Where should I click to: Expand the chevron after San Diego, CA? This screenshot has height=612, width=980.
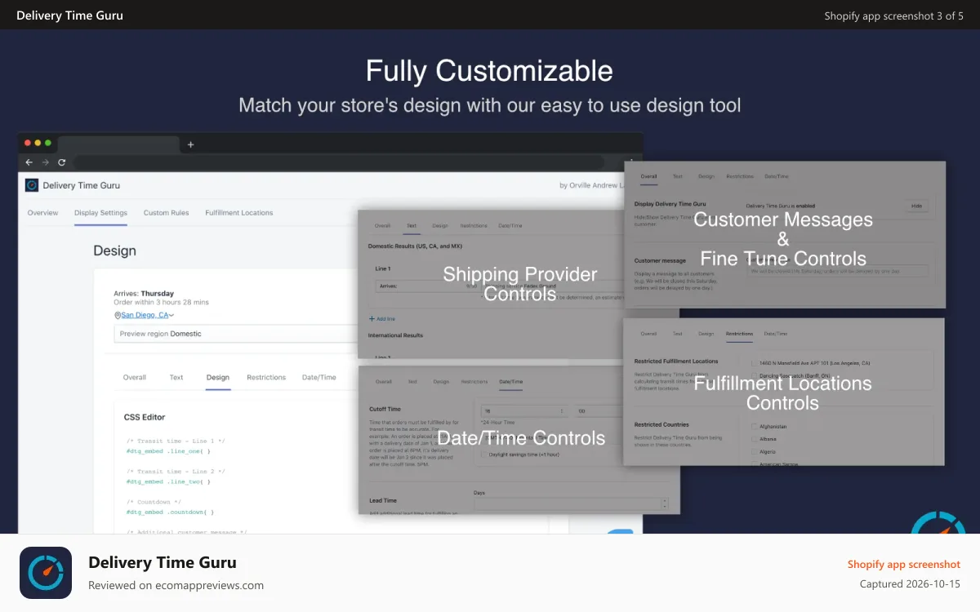point(171,315)
